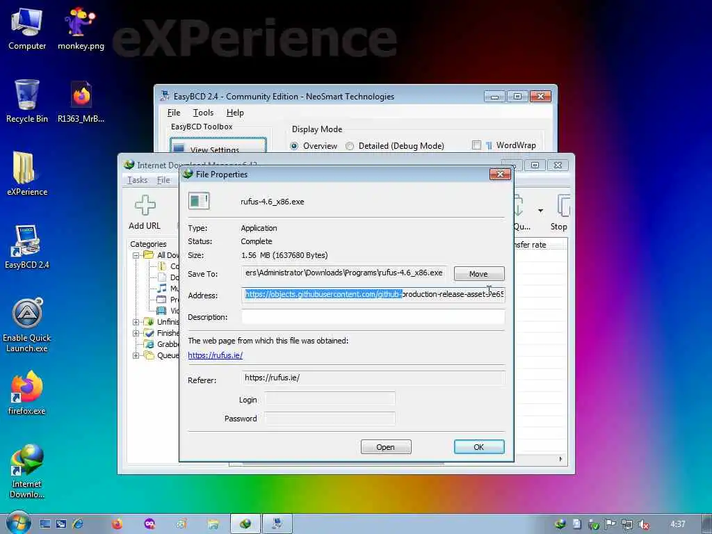The image size is (712, 534).
Task: Open the File menu in IDM
Action: (x=163, y=180)
